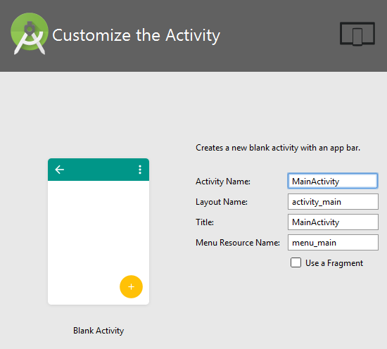Focus the Activity Name input field
The width and height of the screenshot is (387, 349).
point(333,181)
